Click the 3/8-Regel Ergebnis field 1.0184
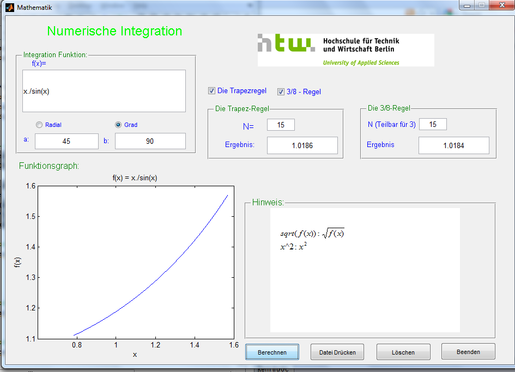Screen dimensions: 515x372 [454, 145]
